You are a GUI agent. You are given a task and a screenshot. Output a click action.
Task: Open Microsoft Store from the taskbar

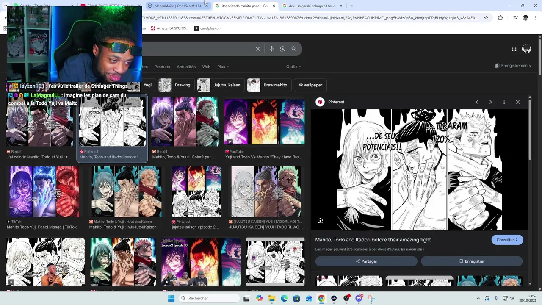pyautogui.click(x=296, y=298)
